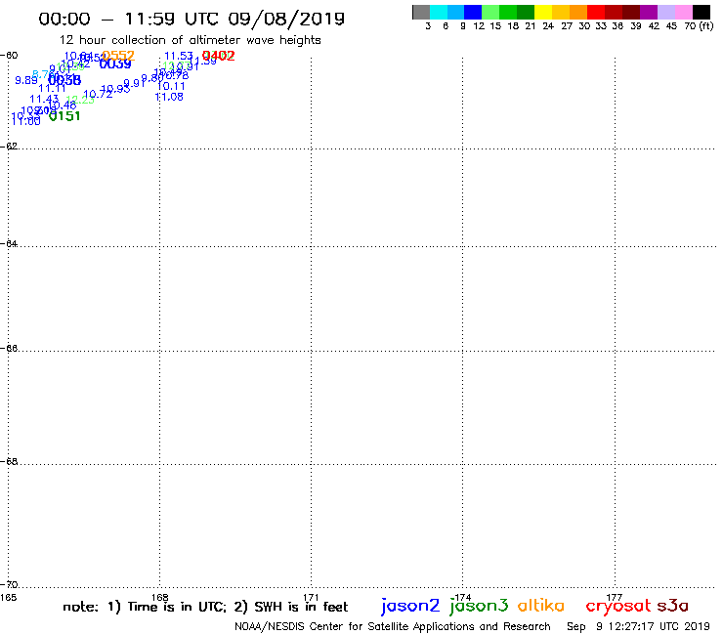The height and width of the screenshot is (635, 723).
Task: Click the red pass time '0402'
Action: tap(219, 56)
